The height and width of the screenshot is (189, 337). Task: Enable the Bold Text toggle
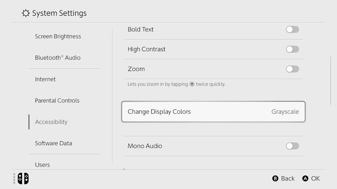[292, 30]
